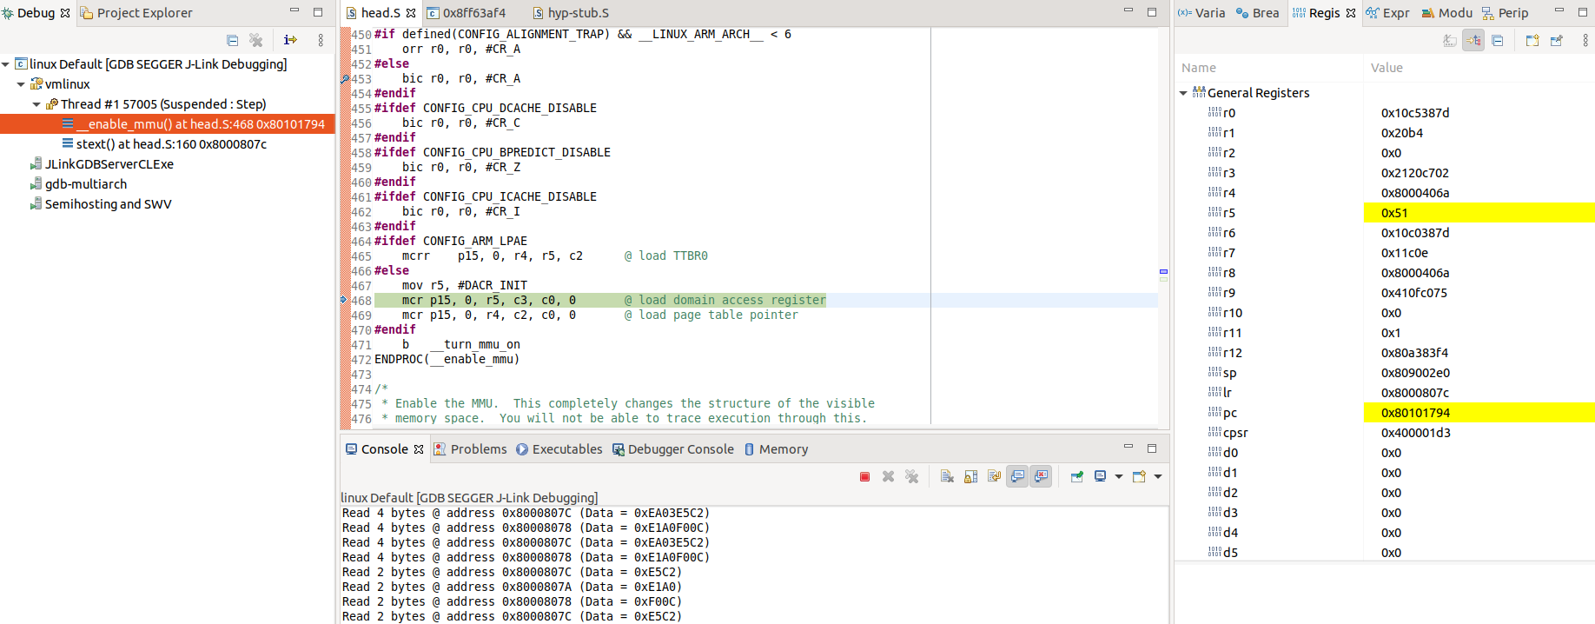
Task: Click Remove All Terminated Launches in Console
Action: (911, 476)
